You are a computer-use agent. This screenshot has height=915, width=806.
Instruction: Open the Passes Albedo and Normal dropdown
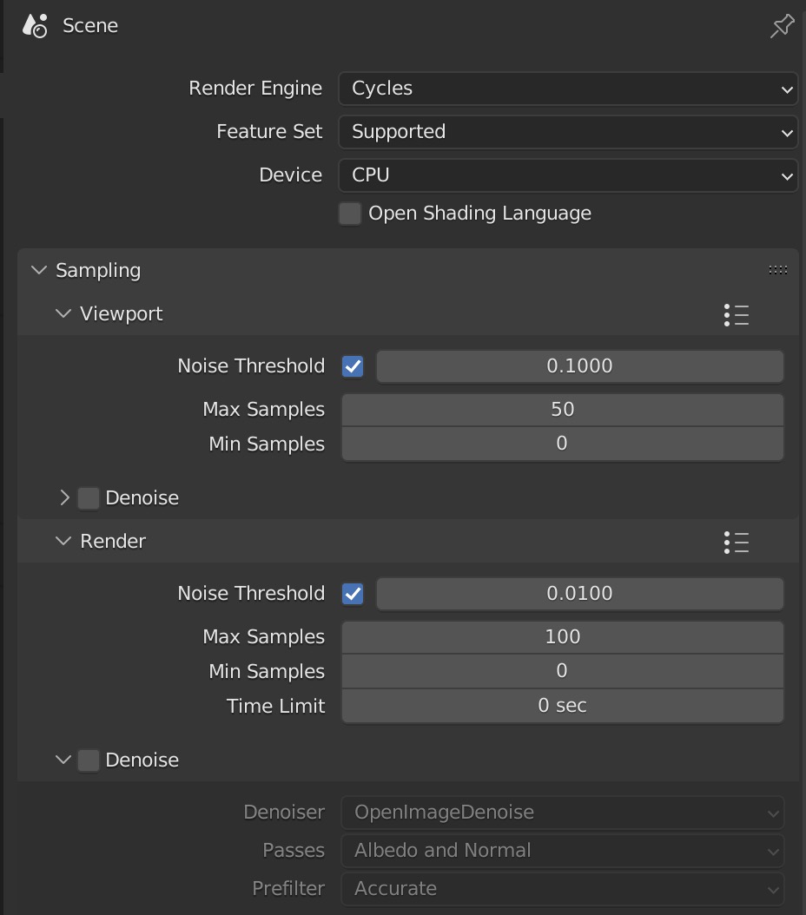coord(563,851)
